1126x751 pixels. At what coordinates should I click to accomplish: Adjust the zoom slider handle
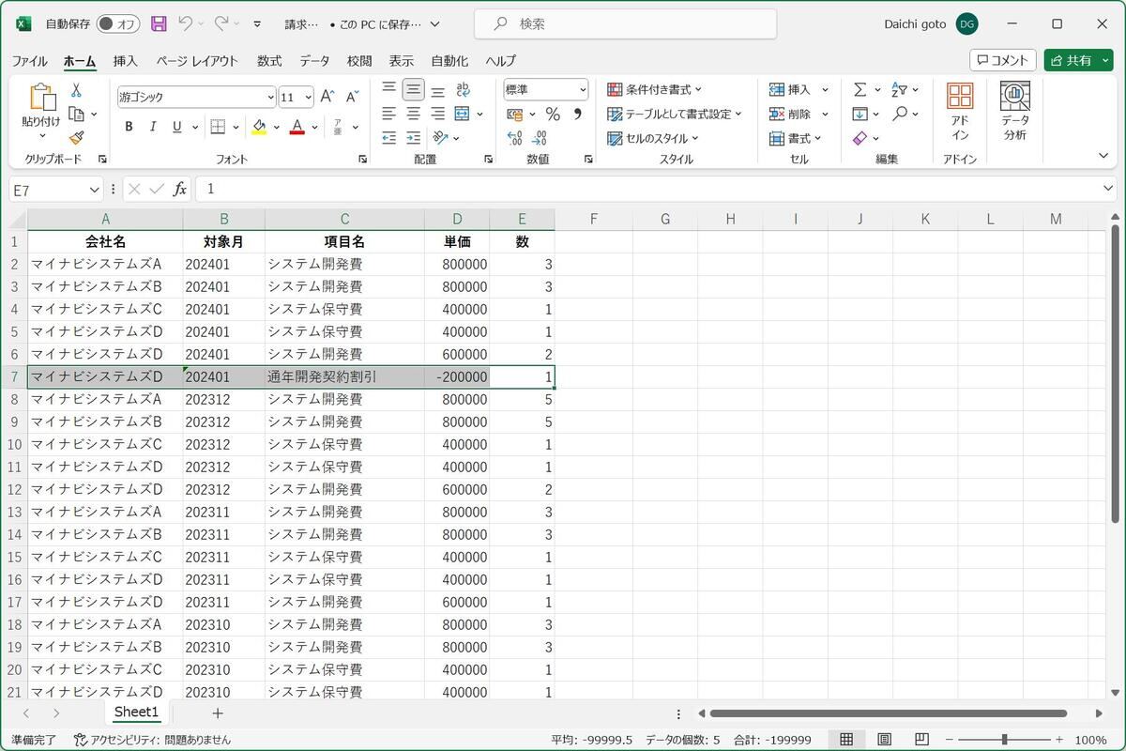click(1004, 740)
